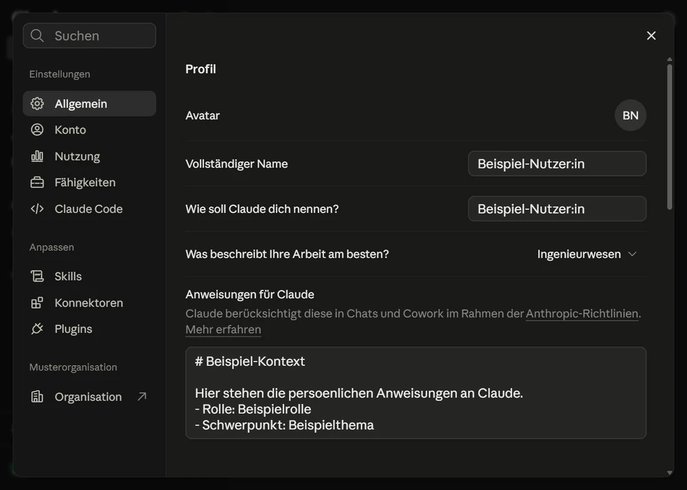Click the building icon beside Organisation

coord(37,397)
